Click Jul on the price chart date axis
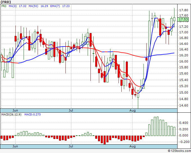 [x=71, y=110]
